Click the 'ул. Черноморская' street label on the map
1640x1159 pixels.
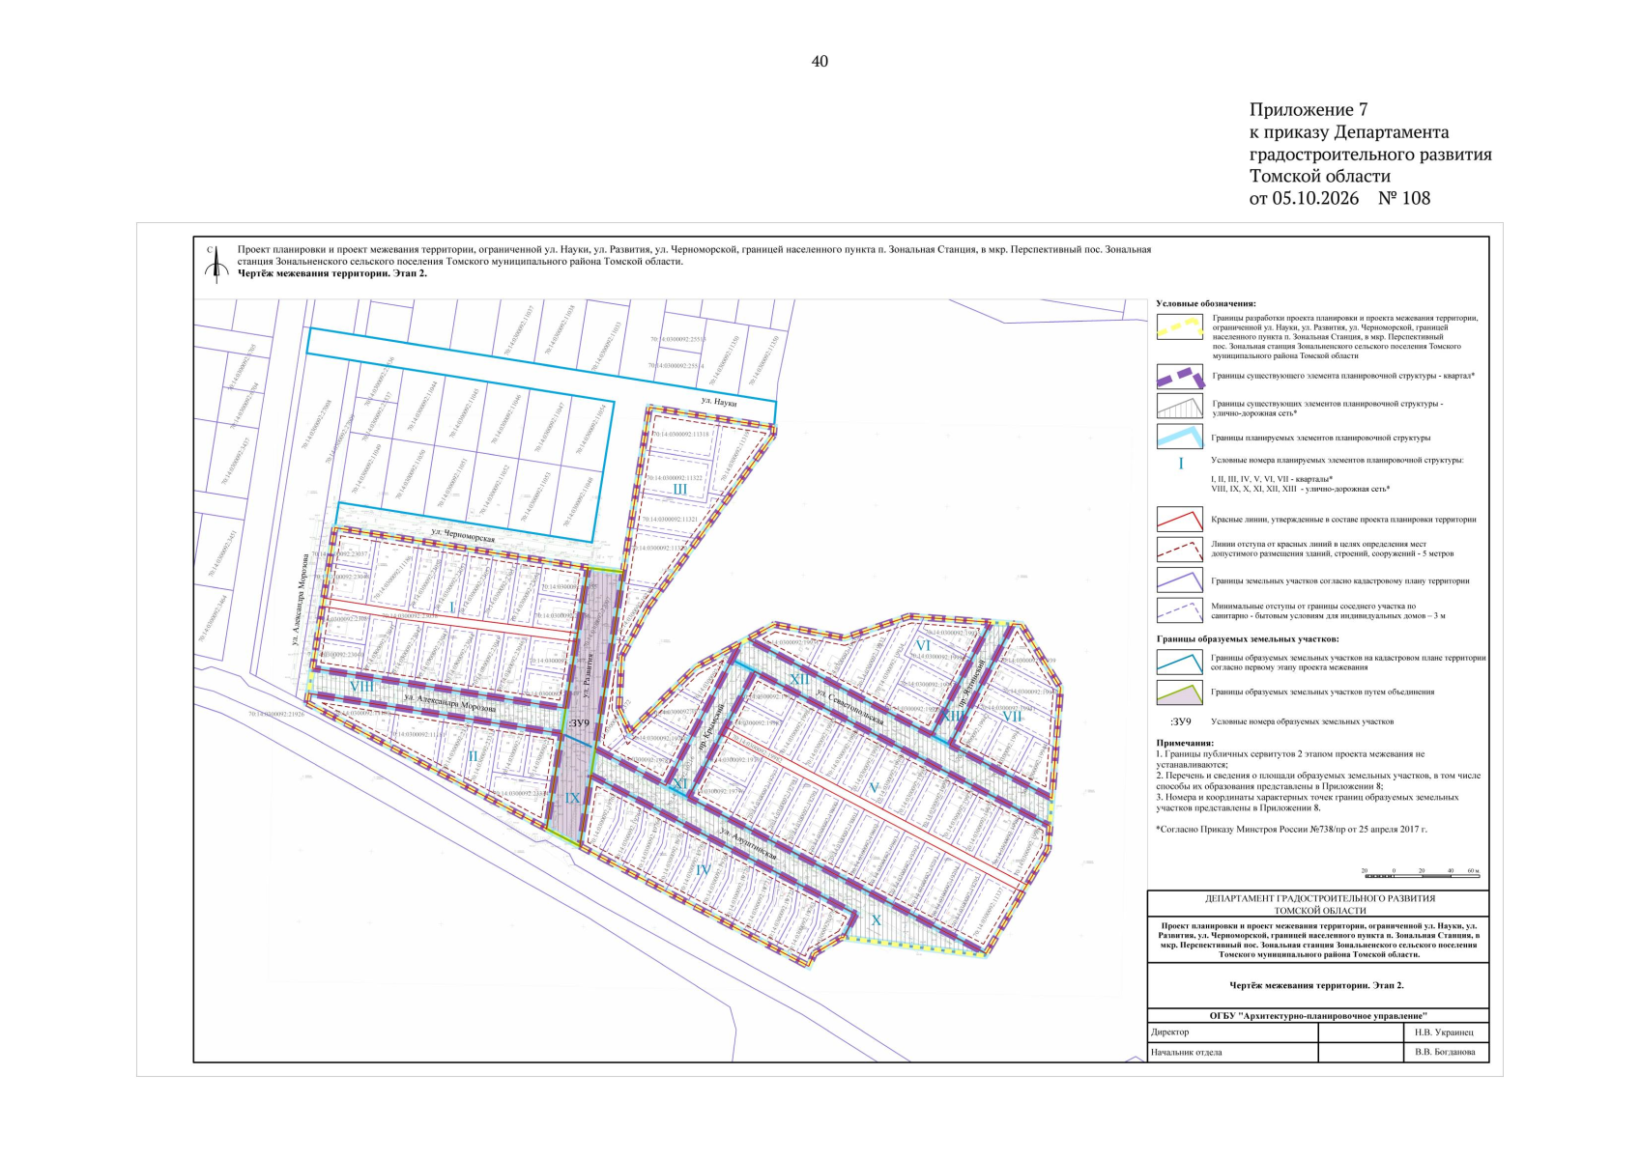[x=463, y=534]
